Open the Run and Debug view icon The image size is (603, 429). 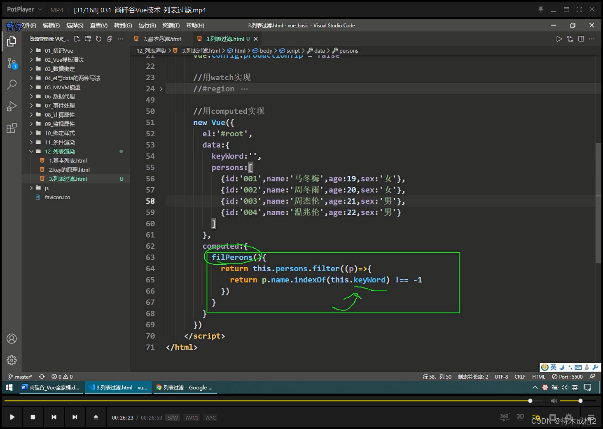coord(12,107)
